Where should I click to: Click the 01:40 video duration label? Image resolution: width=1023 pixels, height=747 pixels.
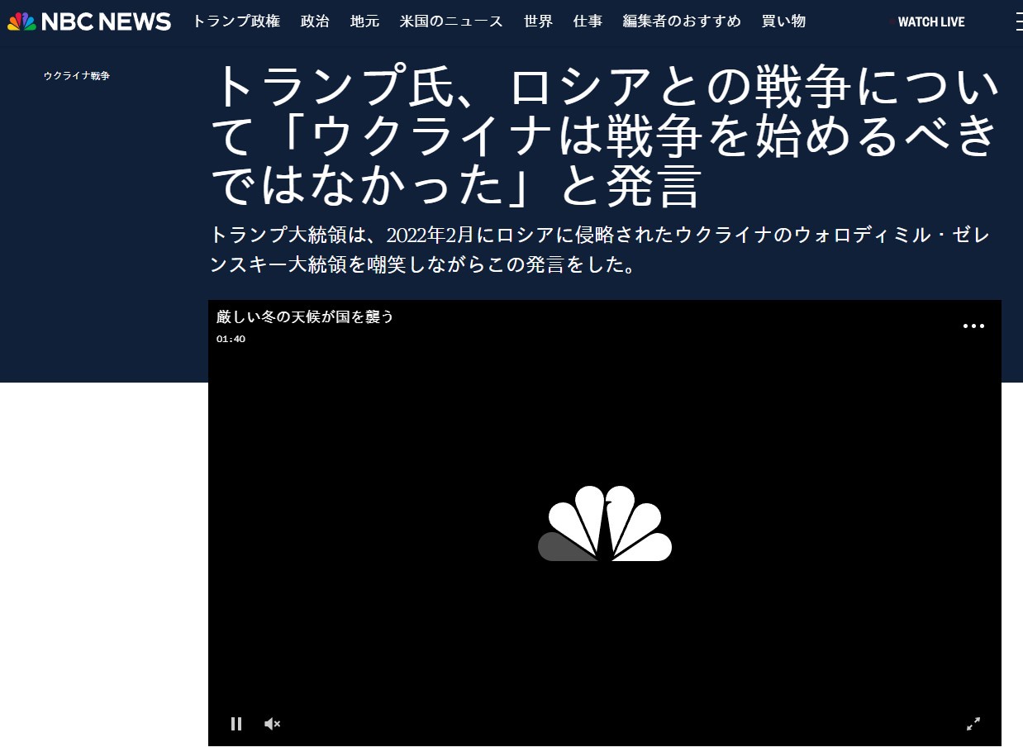pos(231,339)
